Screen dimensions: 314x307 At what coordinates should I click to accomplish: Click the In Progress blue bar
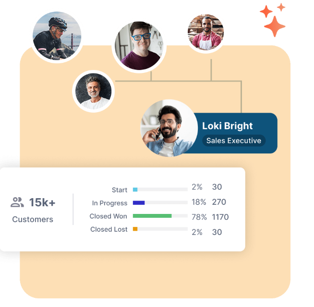(x=139, y=203)
